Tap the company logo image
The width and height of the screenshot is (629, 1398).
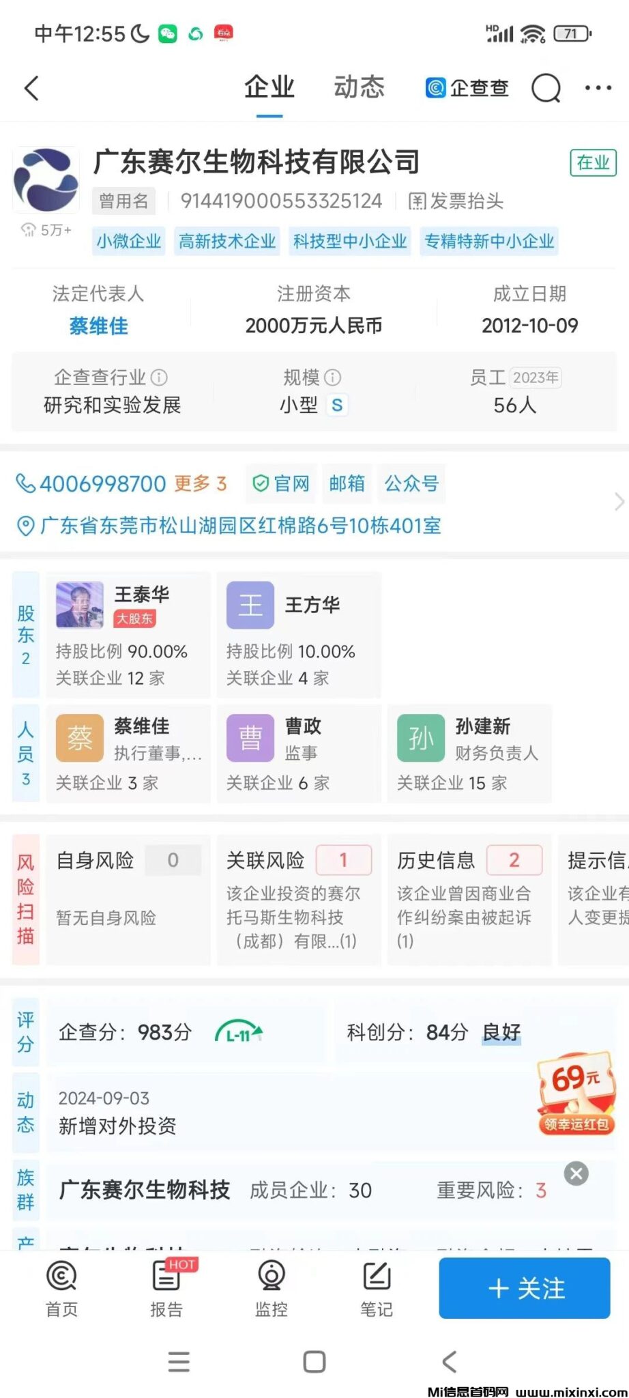pos(46,180)
